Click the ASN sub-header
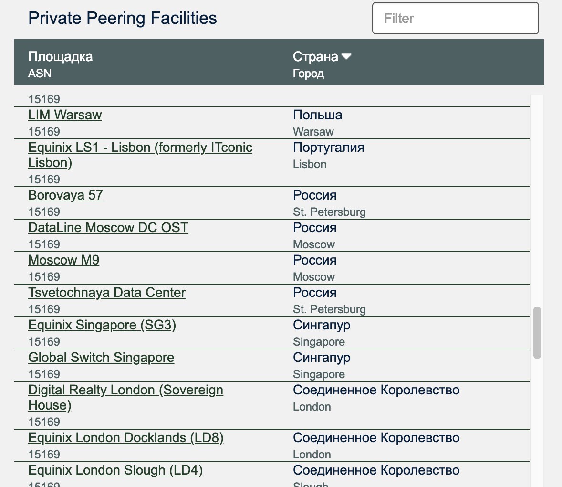 coord(40,73)
